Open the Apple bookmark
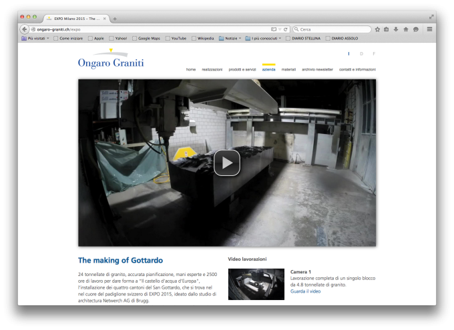 pos(96,38)
